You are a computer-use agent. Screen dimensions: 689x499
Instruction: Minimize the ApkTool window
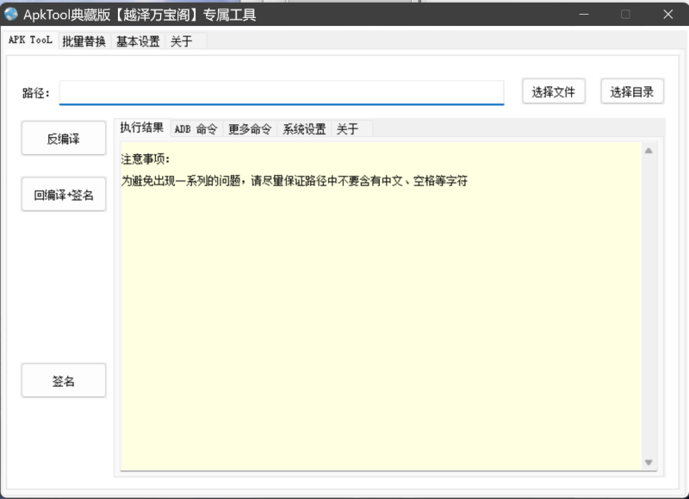coord(584,14)
